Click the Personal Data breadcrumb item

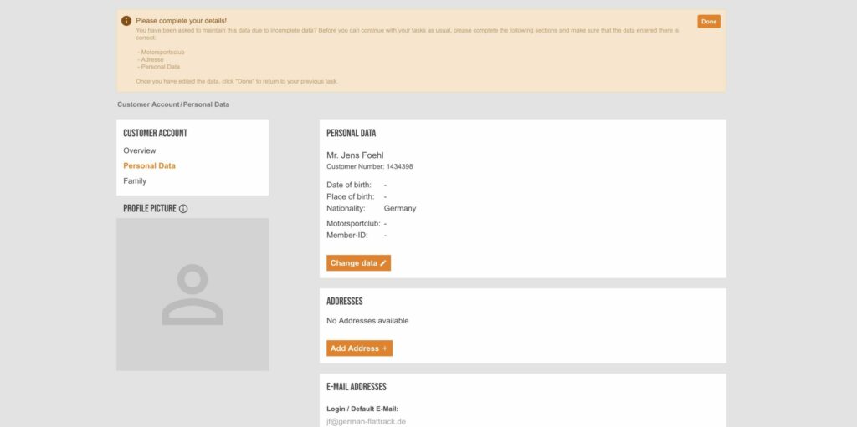pos(206,104)
